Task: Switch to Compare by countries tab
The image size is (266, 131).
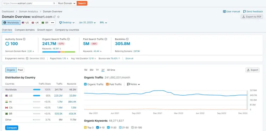Action: (x=67, y=30)
